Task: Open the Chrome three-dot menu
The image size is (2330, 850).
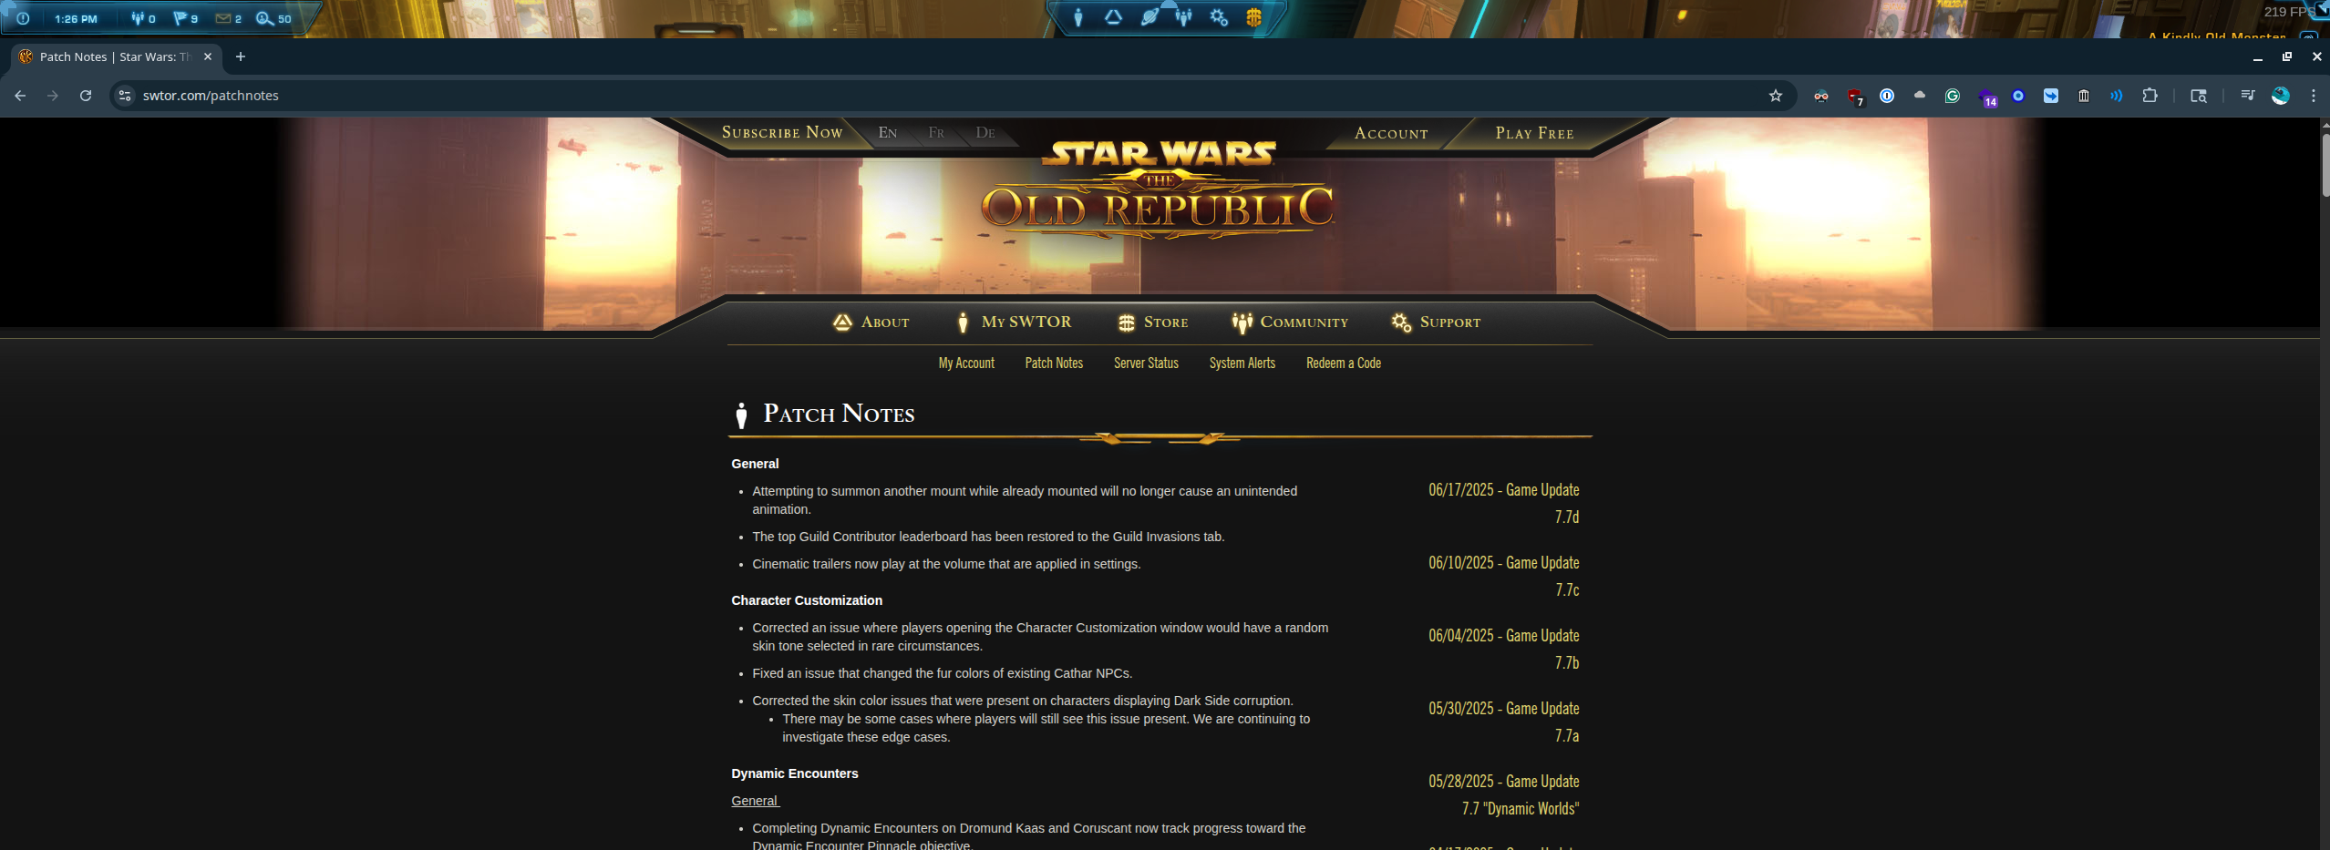Action: click(x=2314, y=96)
